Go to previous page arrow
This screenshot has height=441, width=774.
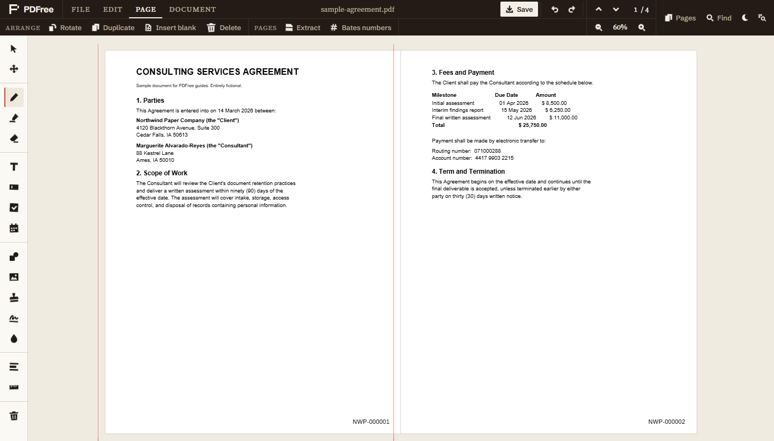(599, 9)
